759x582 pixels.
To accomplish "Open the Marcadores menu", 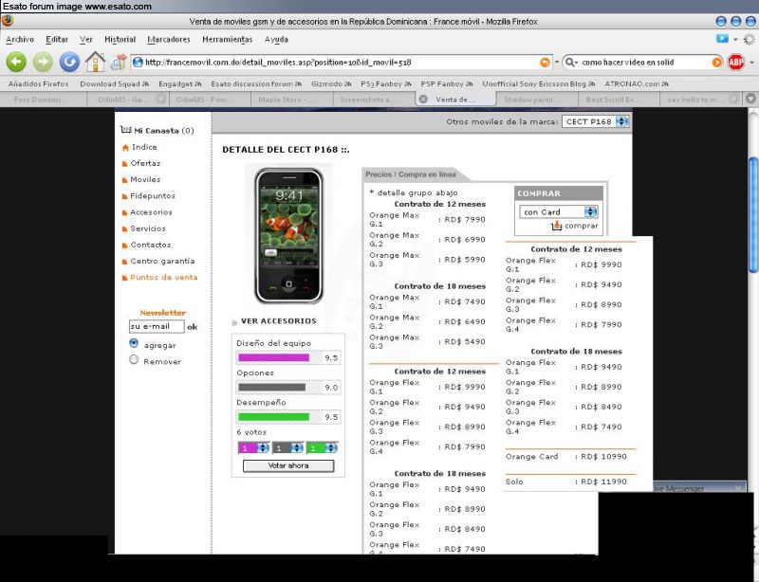I will [x=169, y=39].
